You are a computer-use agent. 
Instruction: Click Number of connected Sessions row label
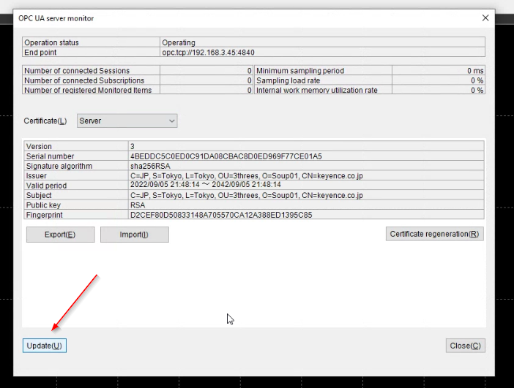click(77, 71)
